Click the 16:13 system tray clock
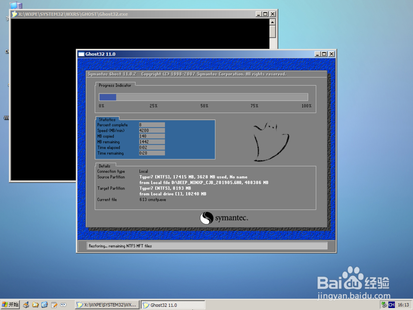Screen dimensions: 413x310 pyautogui.click(x=403, y=305)
